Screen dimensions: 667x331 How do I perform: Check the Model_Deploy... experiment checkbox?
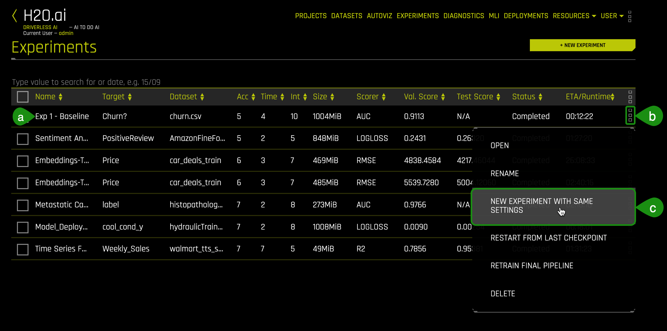tap(23, 227)
